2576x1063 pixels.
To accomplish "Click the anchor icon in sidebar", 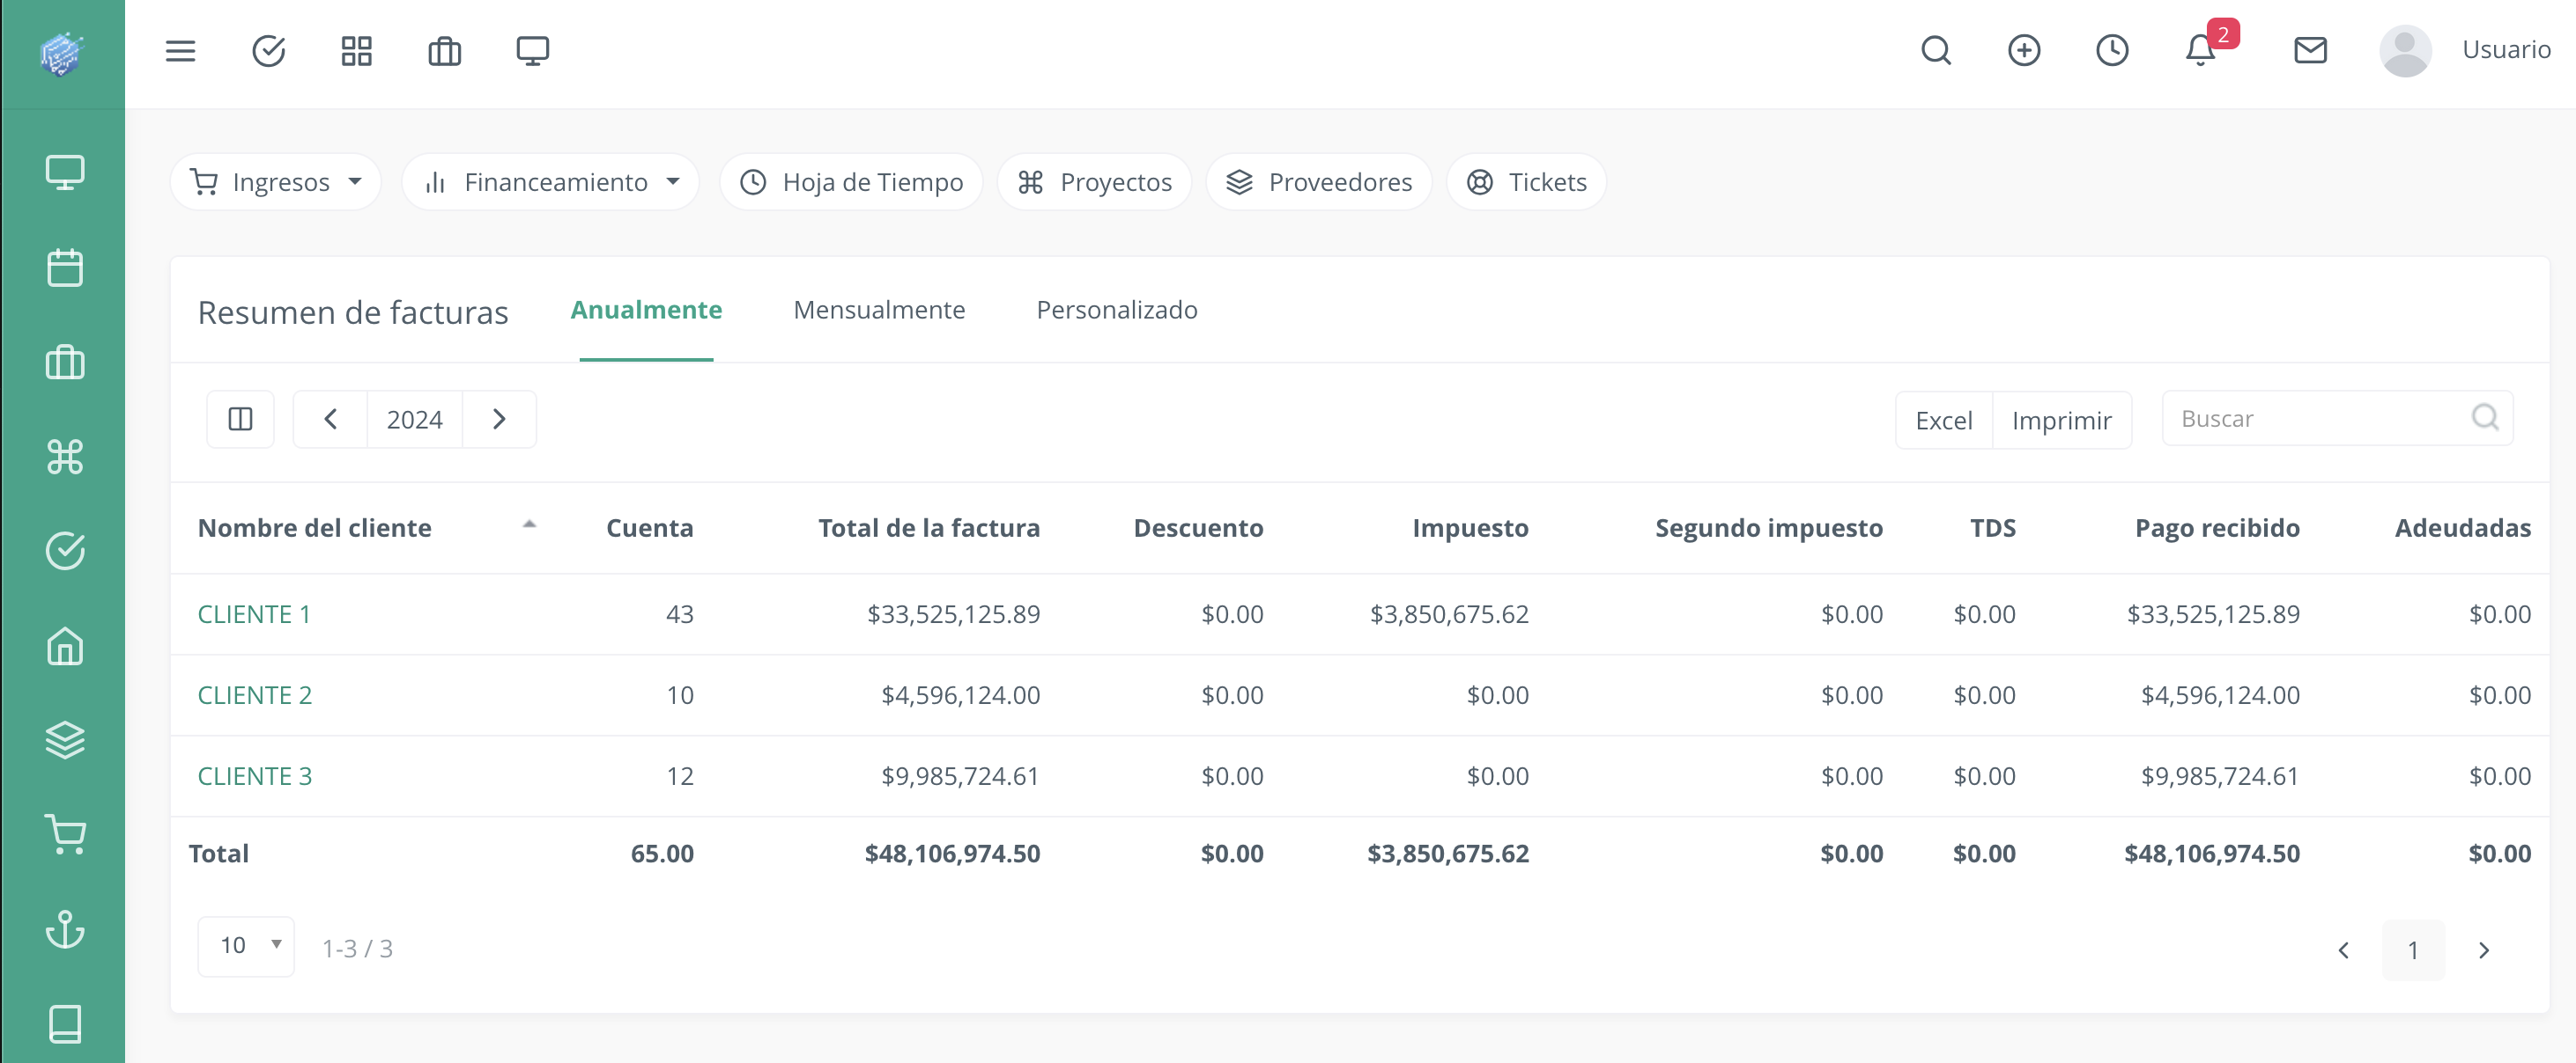I will pyautogui.click(x=65, y=929).
